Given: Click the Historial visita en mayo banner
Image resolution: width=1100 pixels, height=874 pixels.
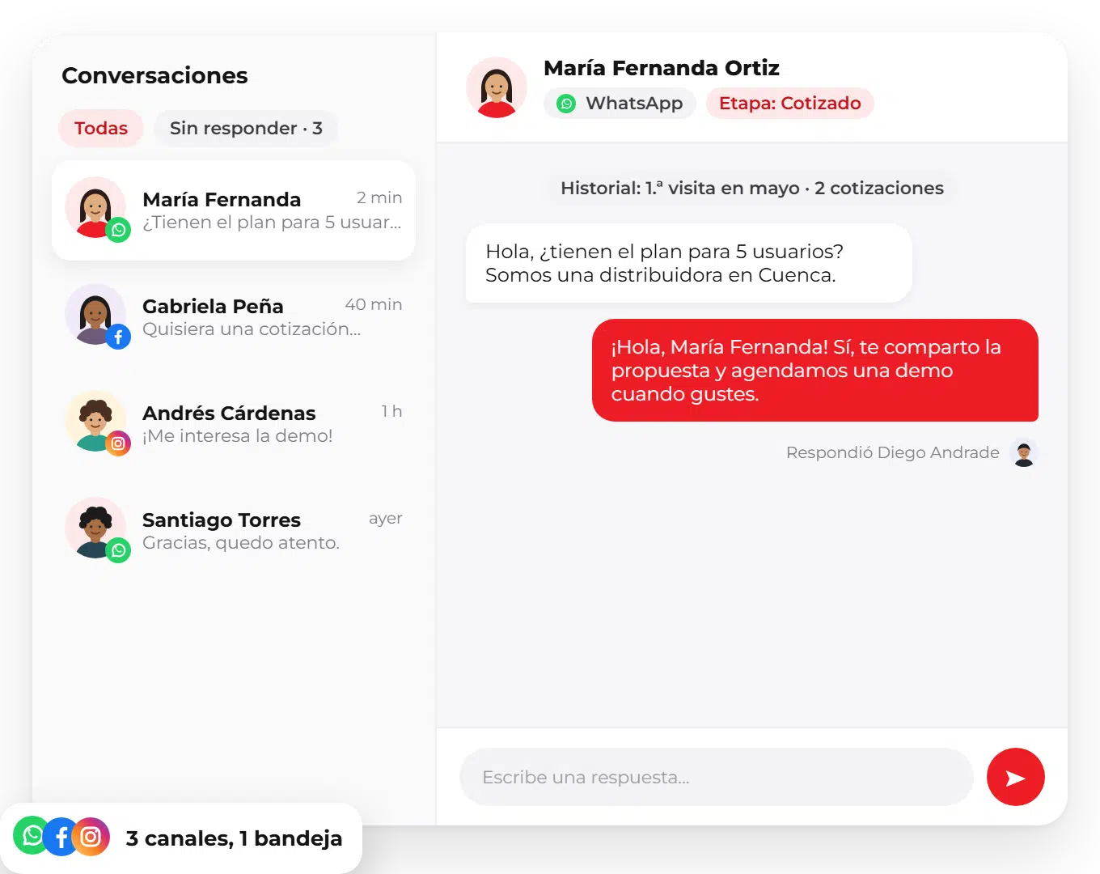Looking at the screenshot, I should (x=752, y=188).
